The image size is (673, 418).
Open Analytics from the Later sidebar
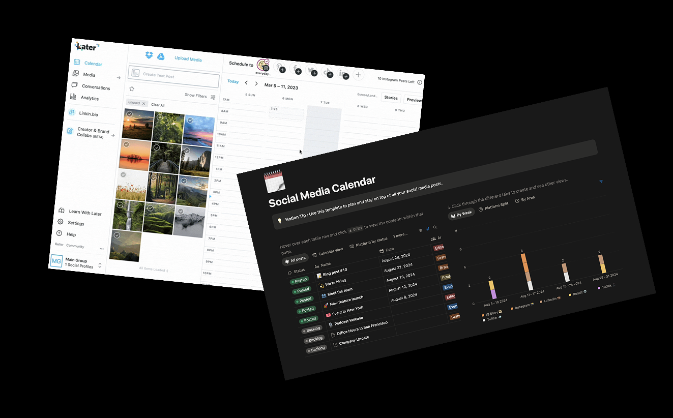tap(90, 98)
